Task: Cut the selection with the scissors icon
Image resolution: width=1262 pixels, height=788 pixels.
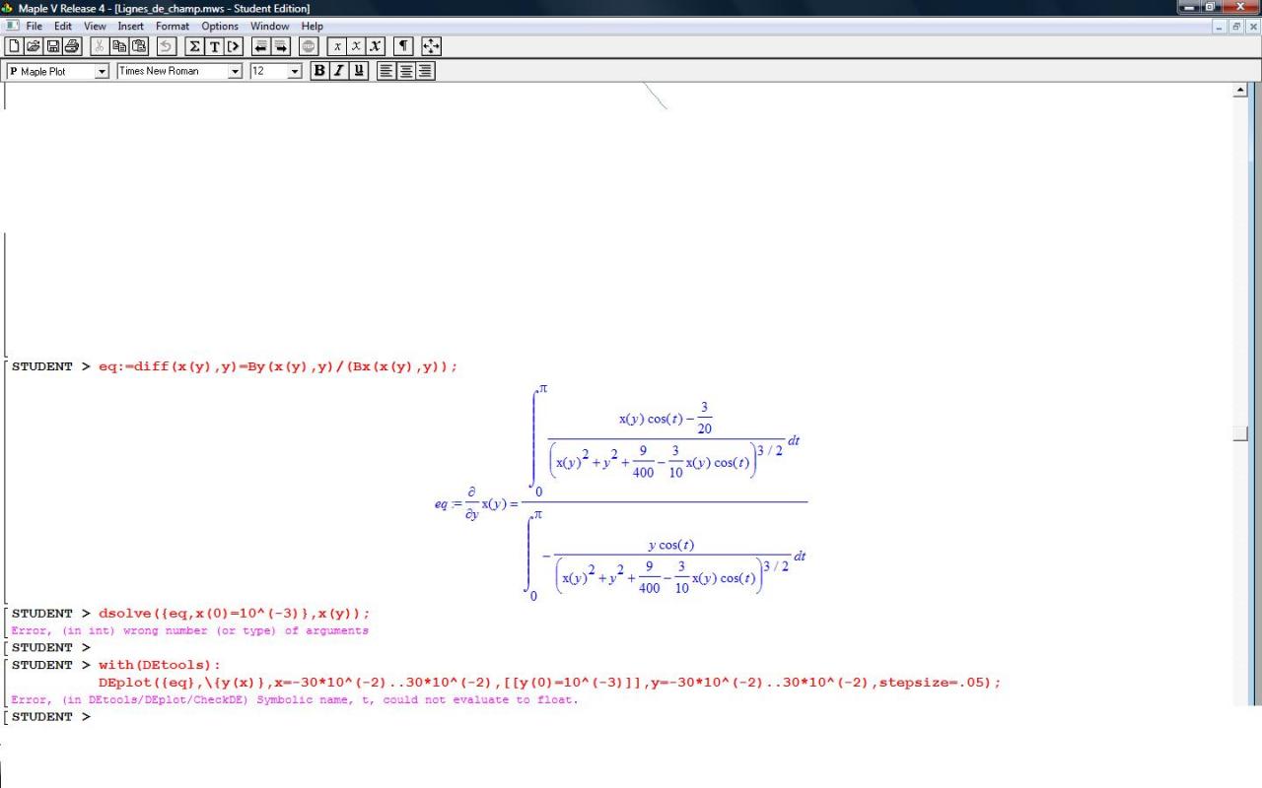Action: pos(100,46)
